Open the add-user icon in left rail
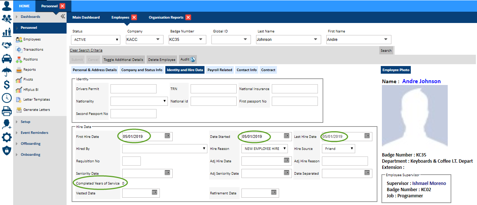The width and height of the screenshot is (477, 205). [x=7, y=124]
